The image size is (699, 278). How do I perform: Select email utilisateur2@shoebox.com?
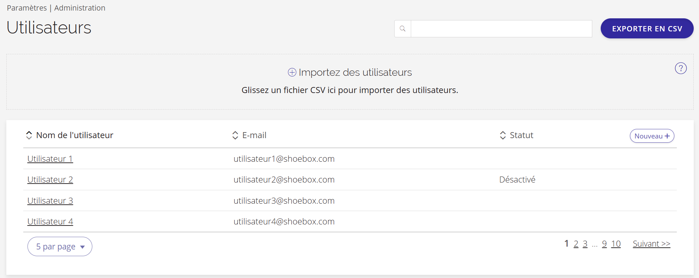click(x=284, y=180)
